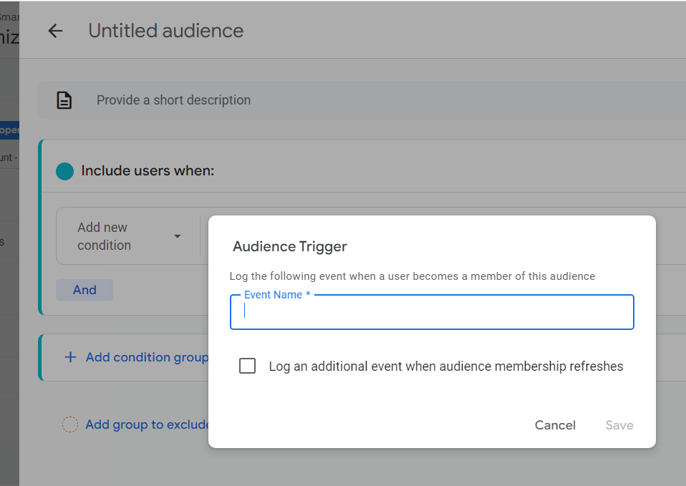686x486 pixels.
Task: Click the plus icon for Add condition group
Action: (70, 357)
